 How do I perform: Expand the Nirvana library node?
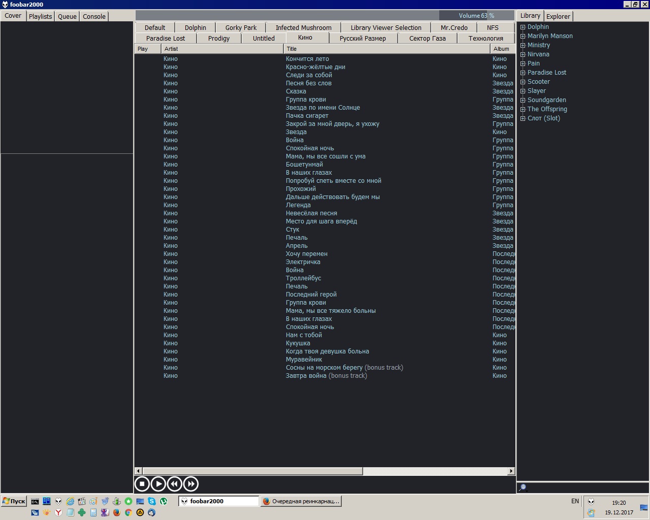pos(523,54)
